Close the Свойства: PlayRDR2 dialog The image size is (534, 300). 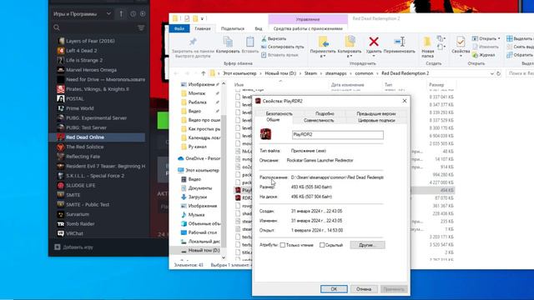[404, 101]
